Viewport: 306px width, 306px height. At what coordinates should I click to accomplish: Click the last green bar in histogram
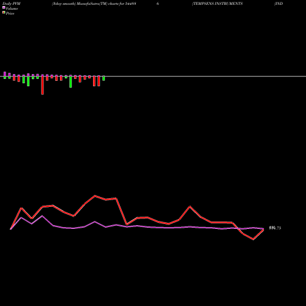(103, 78)
